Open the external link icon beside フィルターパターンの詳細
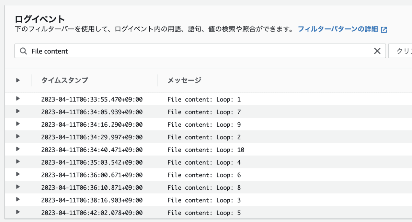The image size is (412, 222). click(x=384, y=30)
